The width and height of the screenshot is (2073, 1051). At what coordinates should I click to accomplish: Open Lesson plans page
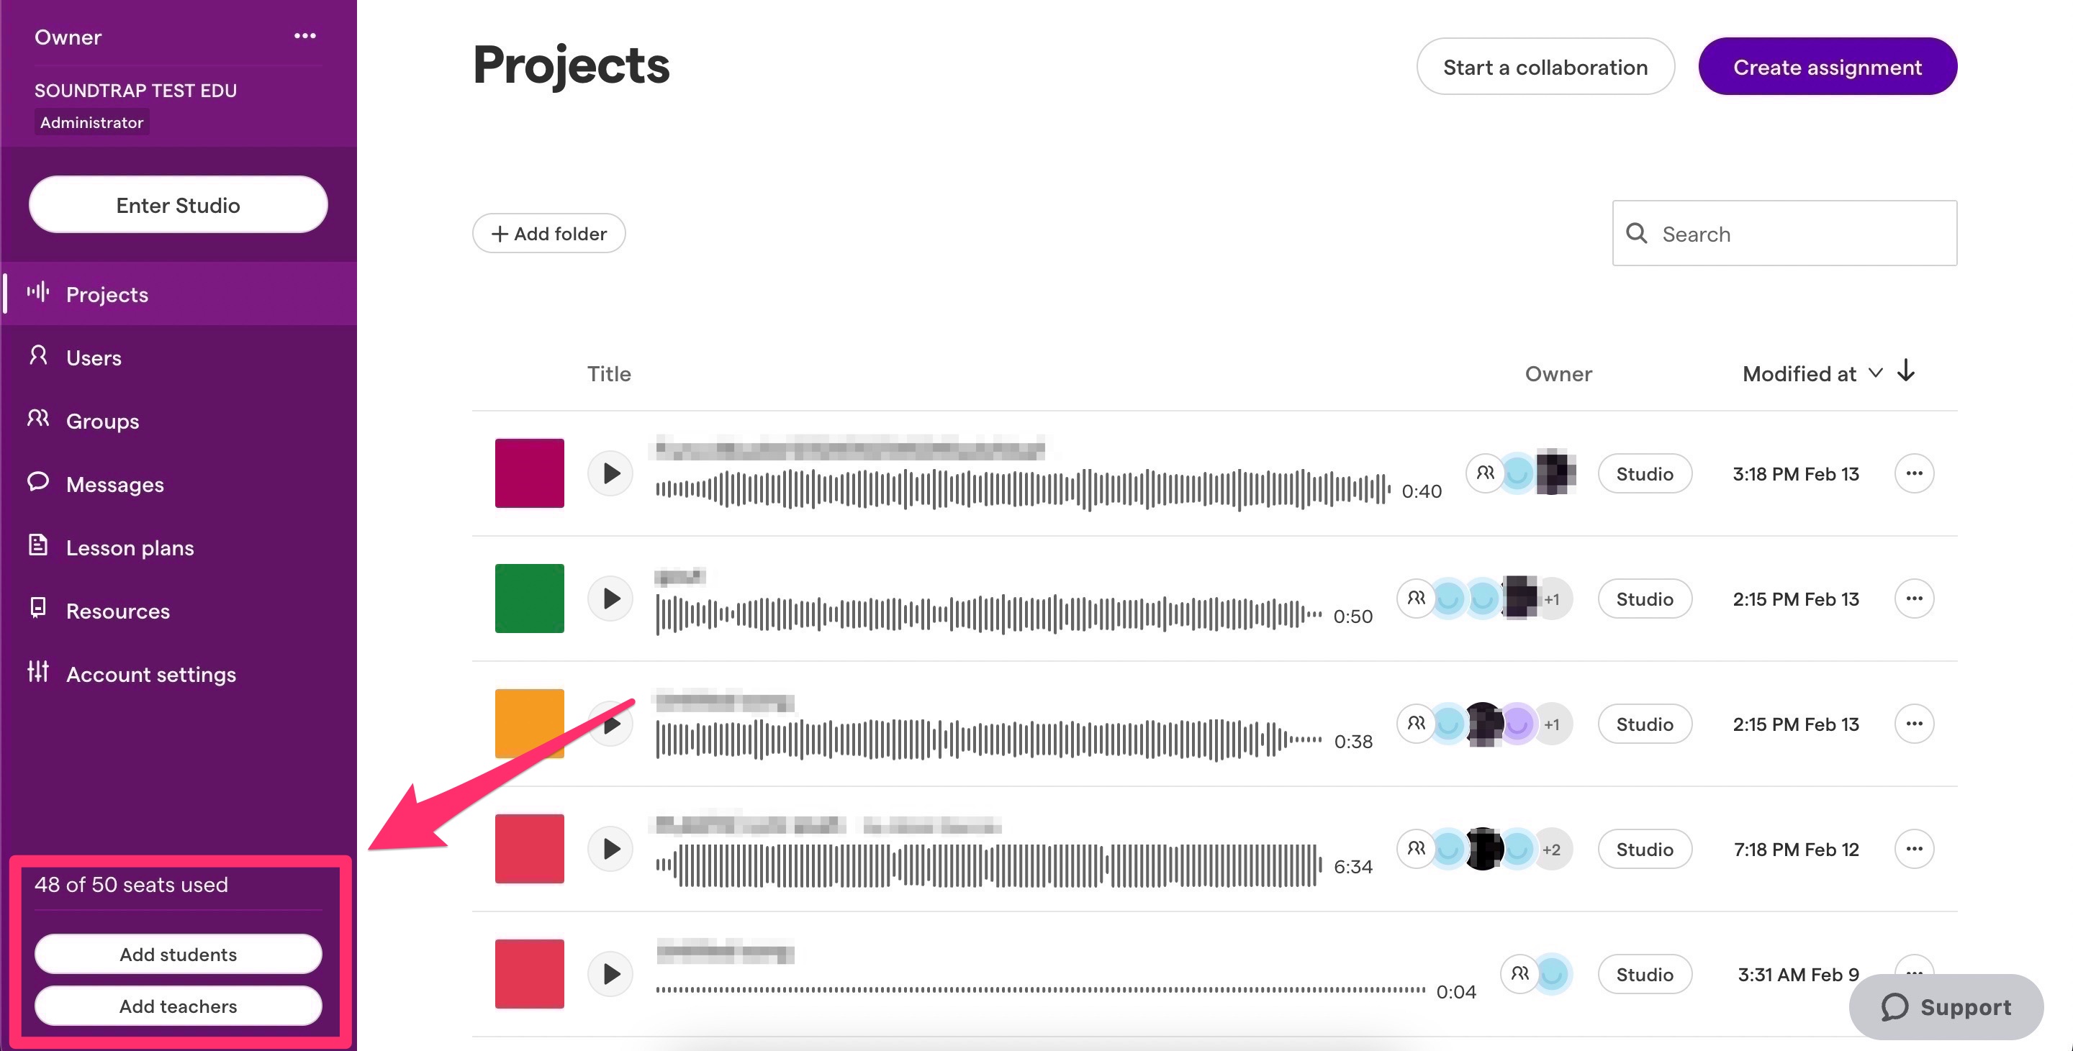click(x=179, y=547)
